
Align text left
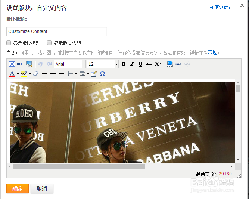tap(44, 74)
